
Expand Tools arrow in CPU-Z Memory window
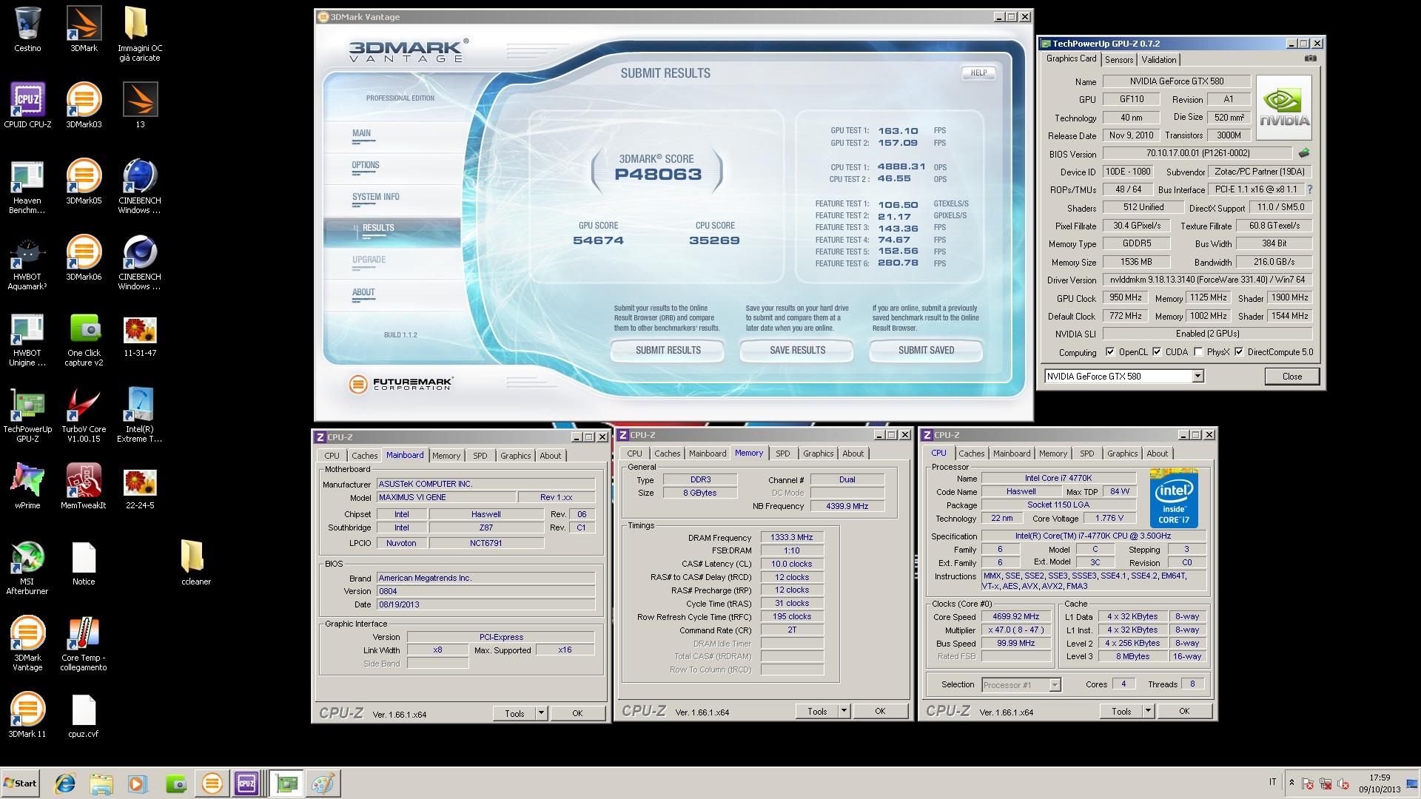pyautogui.click(x=844, y=711)
